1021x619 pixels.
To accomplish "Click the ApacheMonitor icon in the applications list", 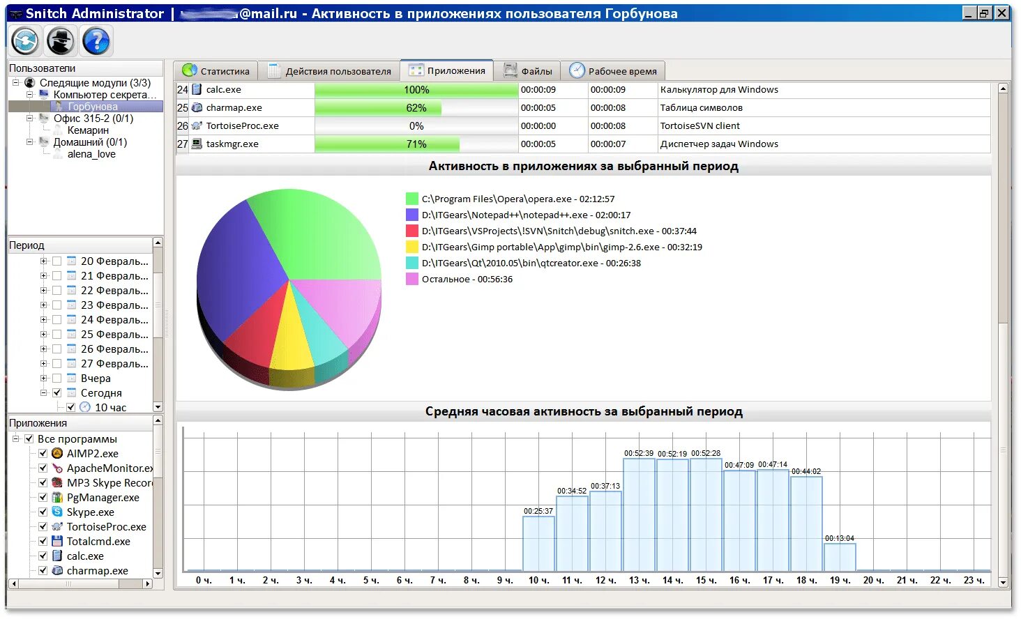I will tap(57, 468).
